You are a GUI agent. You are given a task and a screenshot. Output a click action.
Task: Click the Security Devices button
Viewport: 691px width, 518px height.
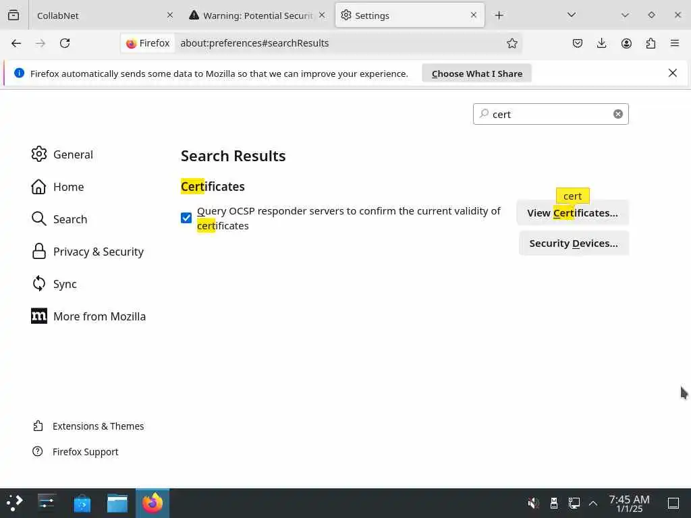(574, 243)
